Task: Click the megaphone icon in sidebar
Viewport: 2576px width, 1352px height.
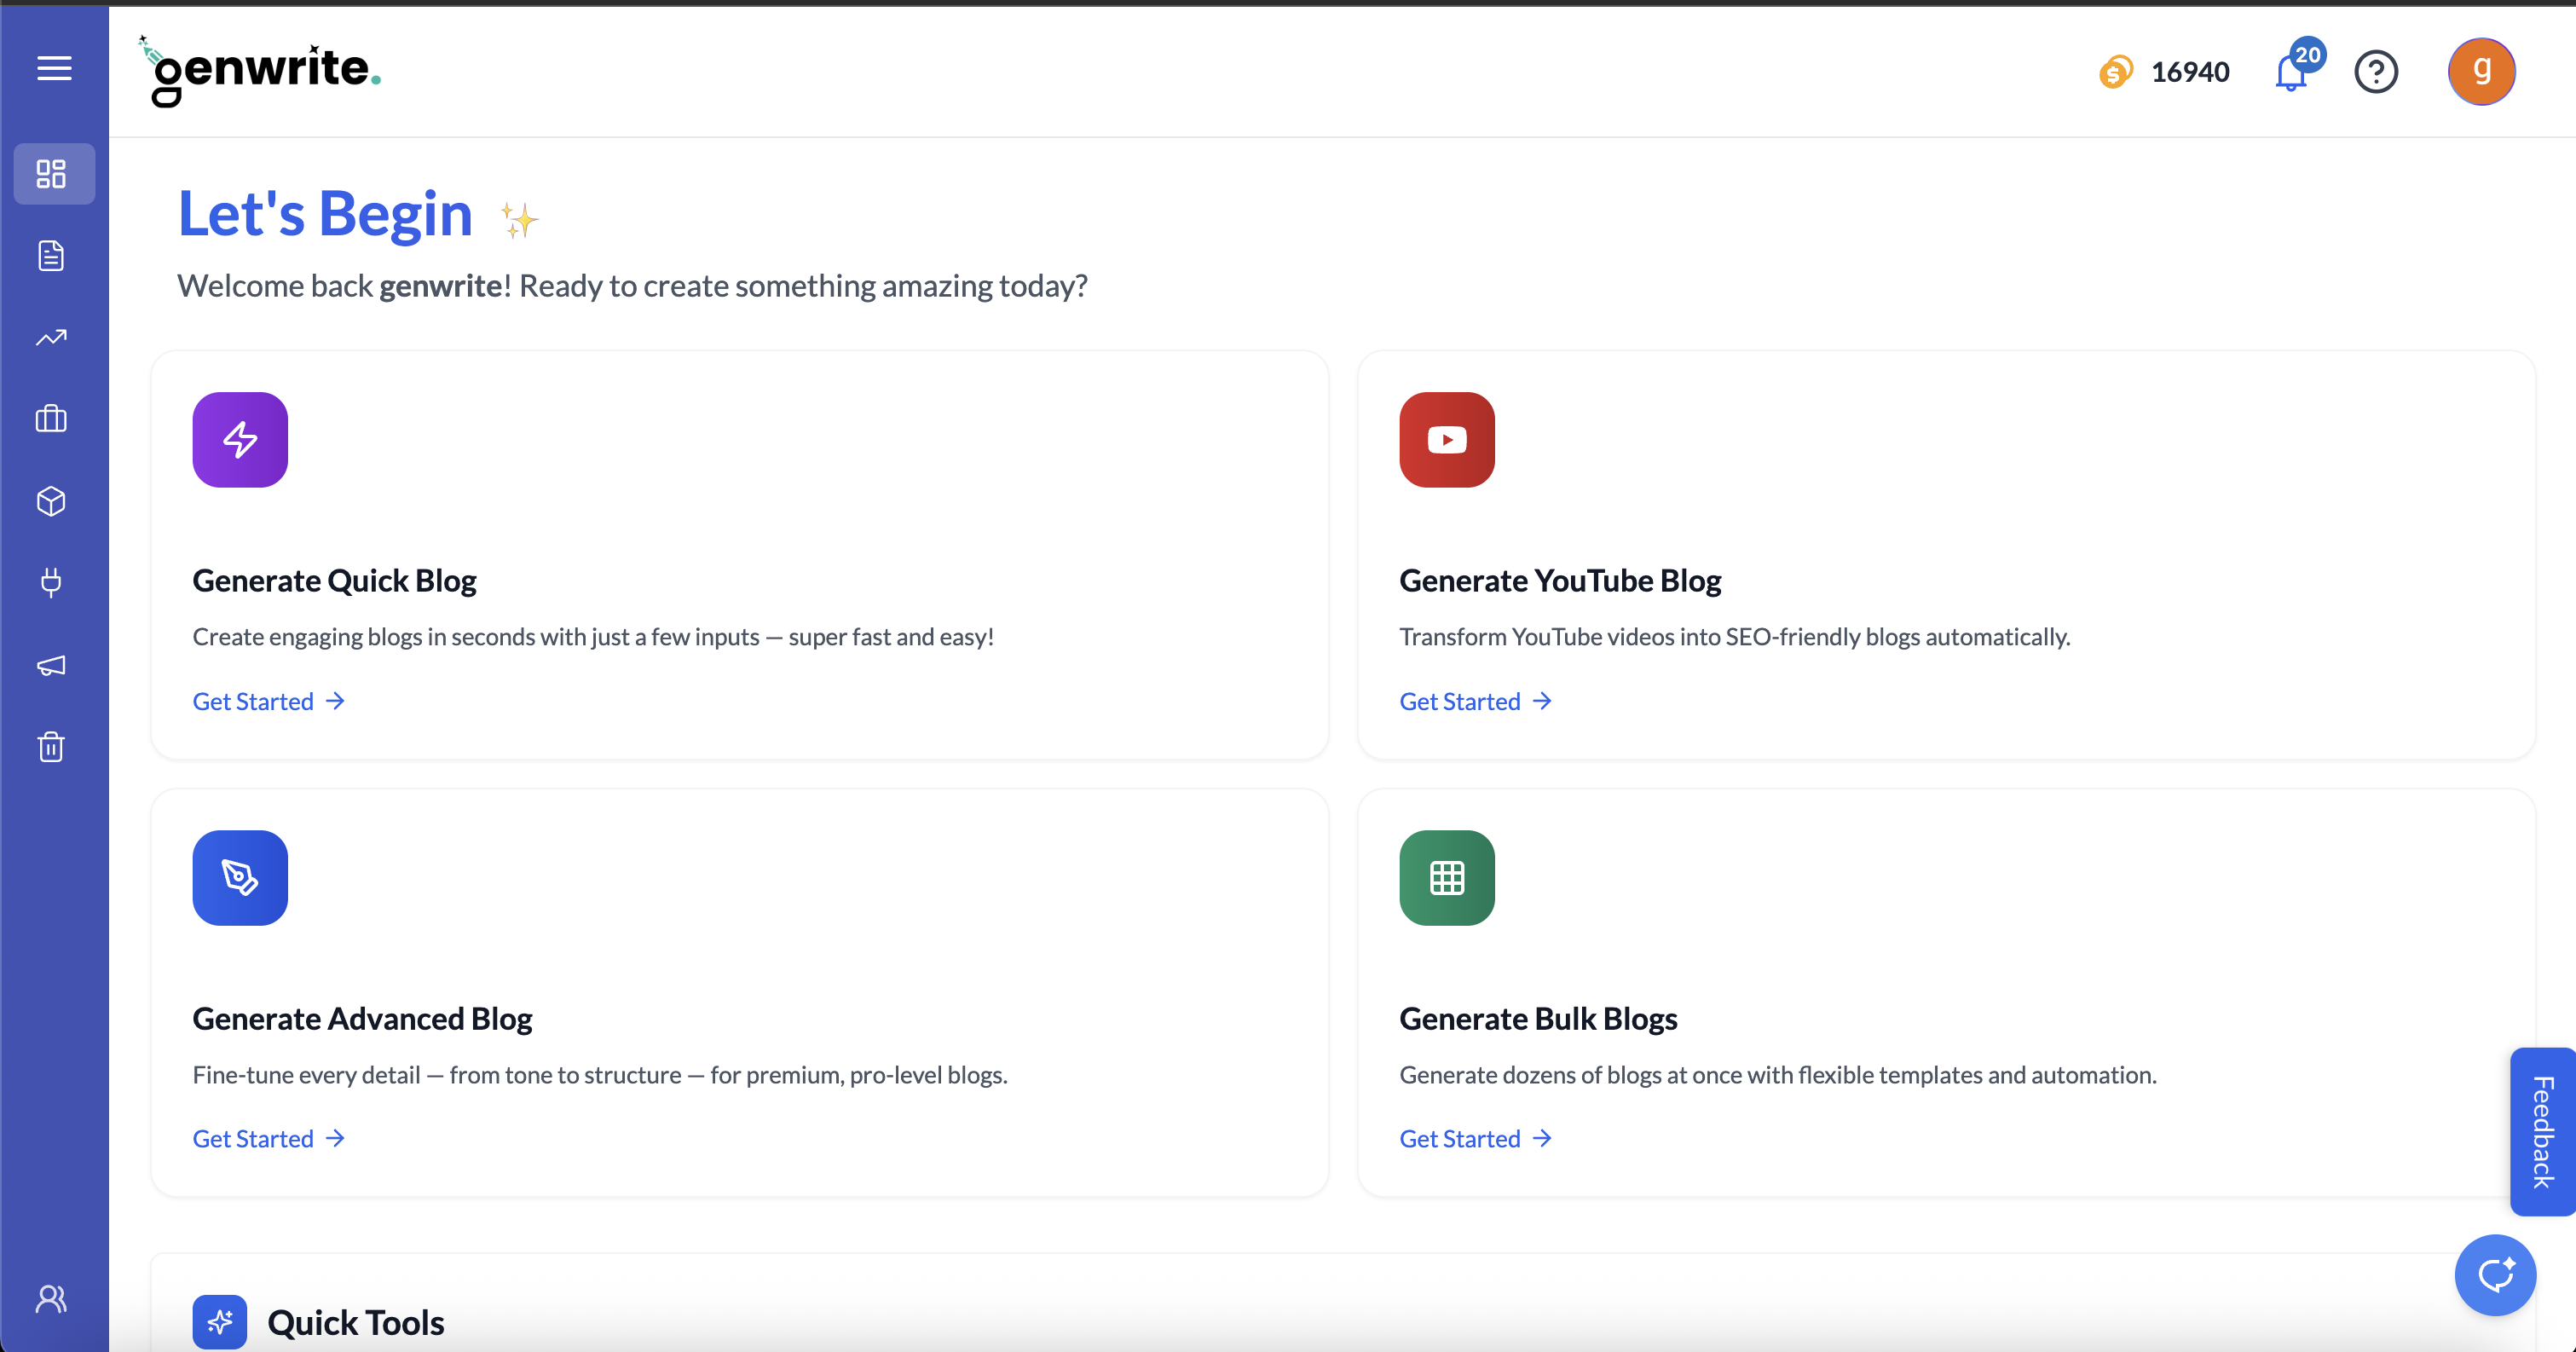Action: (52, 665)
